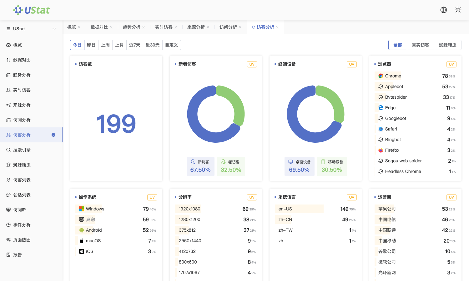The height and width of the screenshot is (281, 469).
Task: Open 访问IP in the sidebar
Action: tap(31, 210)
